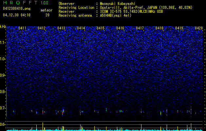The height and width of the screenshot is (131, 206).
Task: Click the 0419 time marker
Action: 179,28
